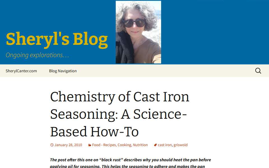Click the italic line mentioning black rust
This screenshot has width=269, height=168.
[130, 160]
